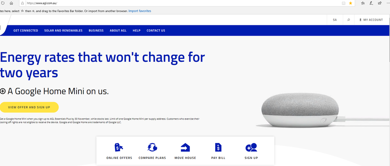Click the favorites star in address bar
The image size is (390, 166).
click(350, 3)
